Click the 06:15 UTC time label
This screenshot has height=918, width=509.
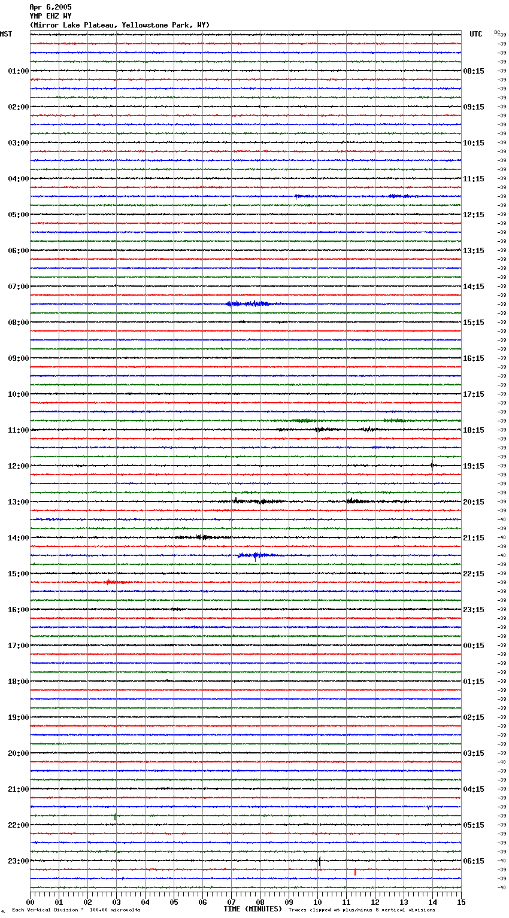coord(474,861)
